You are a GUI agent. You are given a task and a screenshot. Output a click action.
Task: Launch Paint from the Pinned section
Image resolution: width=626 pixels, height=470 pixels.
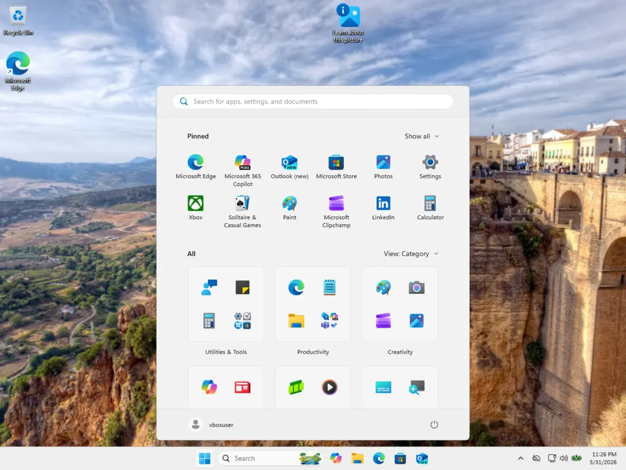(290, 208)
